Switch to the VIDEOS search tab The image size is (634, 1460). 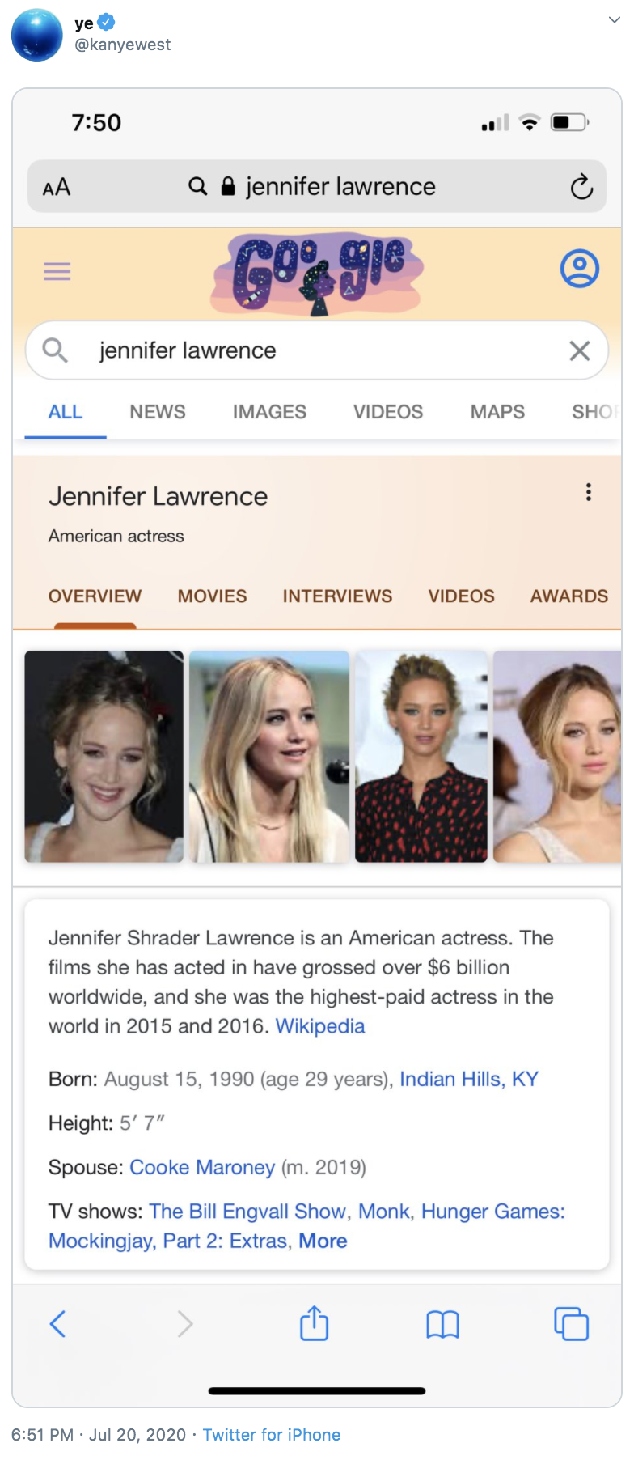388,412
